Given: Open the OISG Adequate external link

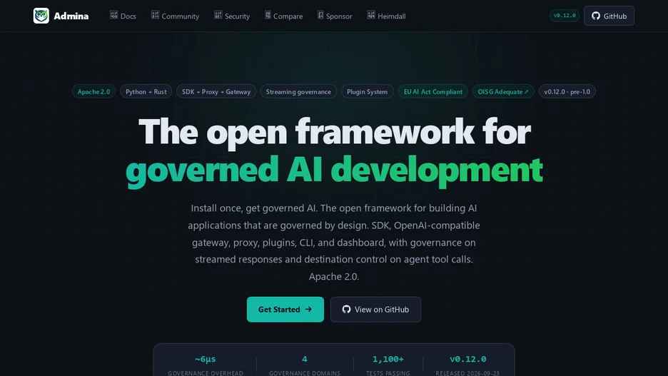Looking at the screenshot, I should pyautogui.click(x=502, y=91).
